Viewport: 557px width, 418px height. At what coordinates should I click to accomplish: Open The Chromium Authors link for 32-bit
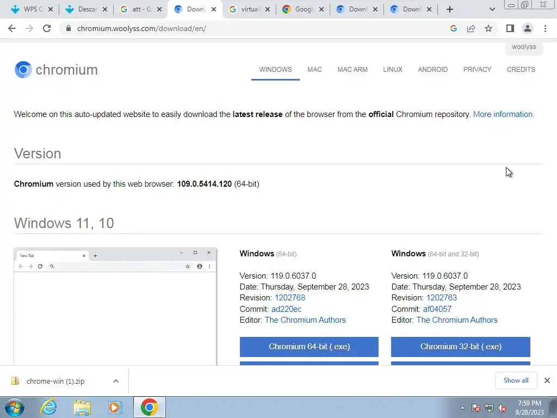pyautogui.click(x=457, y=320)
